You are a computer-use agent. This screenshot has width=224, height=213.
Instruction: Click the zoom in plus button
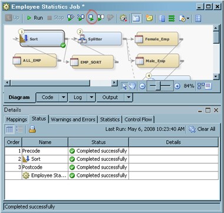pyautogui.click(x=177, y=86)
